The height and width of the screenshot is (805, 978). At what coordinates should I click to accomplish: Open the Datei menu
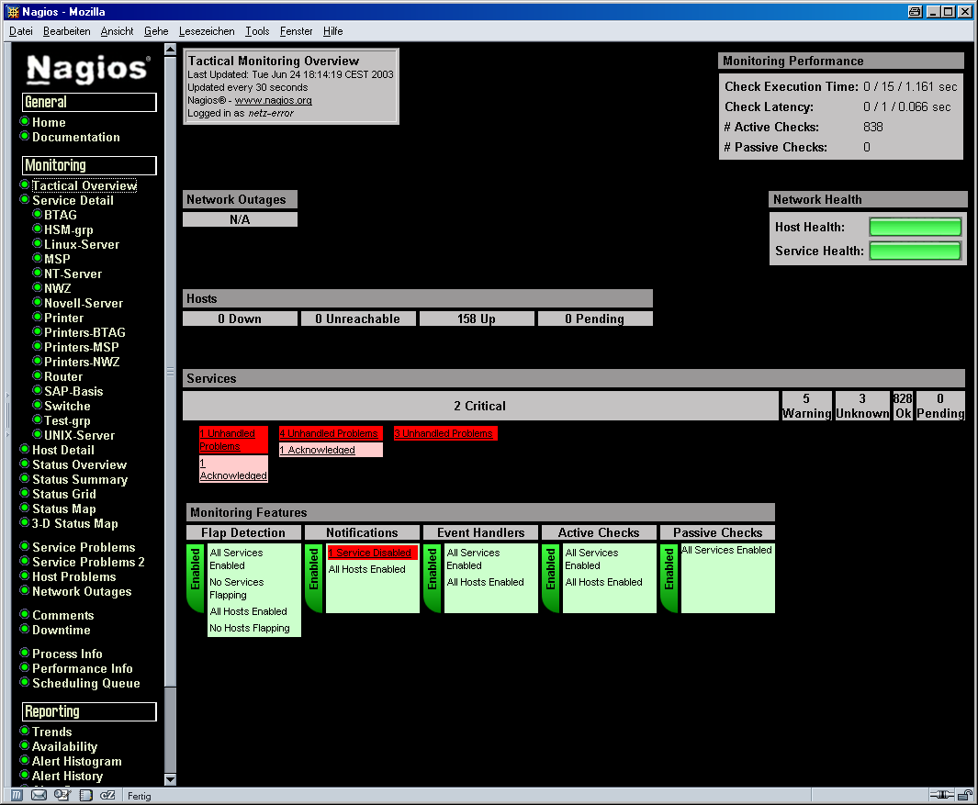pyautogui.click(x=20, y=31)
